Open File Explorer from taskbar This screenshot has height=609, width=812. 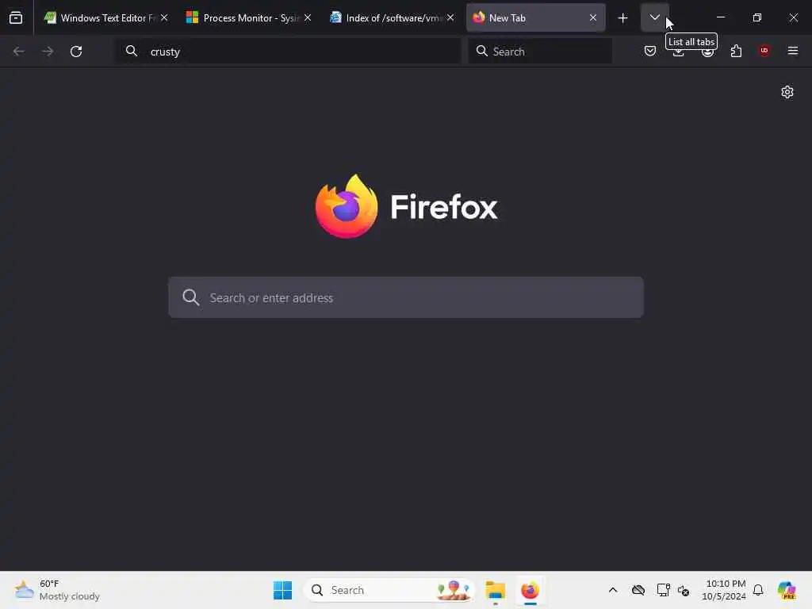click(495, 590)
